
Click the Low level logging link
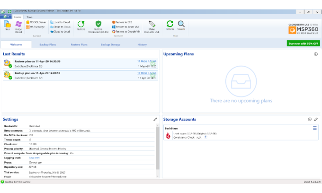[34, 158]
